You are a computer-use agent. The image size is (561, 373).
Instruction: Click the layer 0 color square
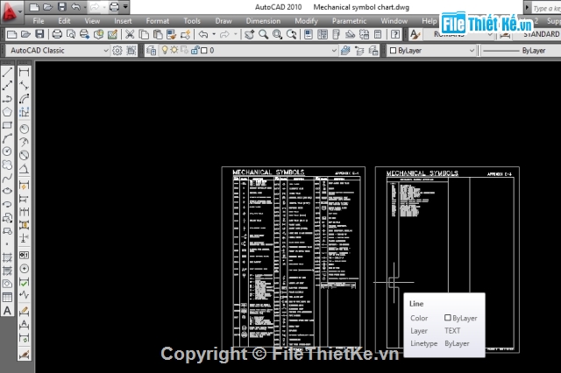[x=204, y=51]
